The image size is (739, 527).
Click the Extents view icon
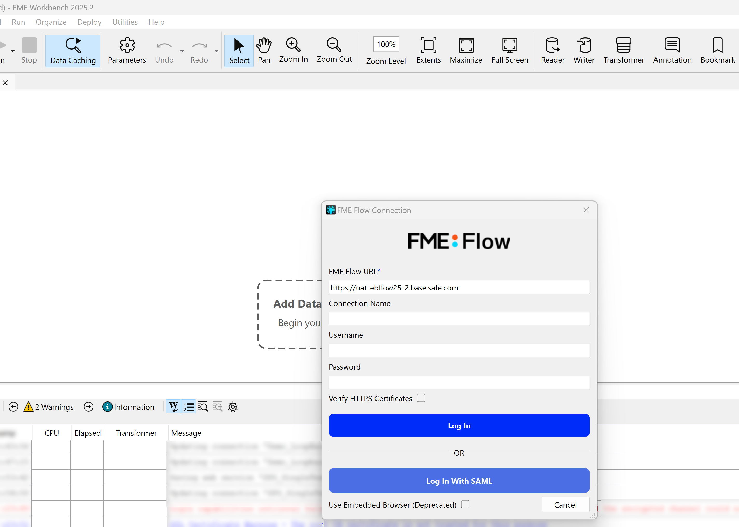click(x=429, y=50)
